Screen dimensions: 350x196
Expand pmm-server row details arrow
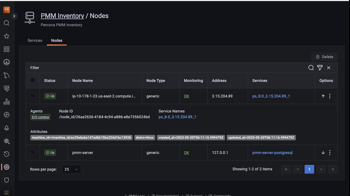click(x=323, y=153)
